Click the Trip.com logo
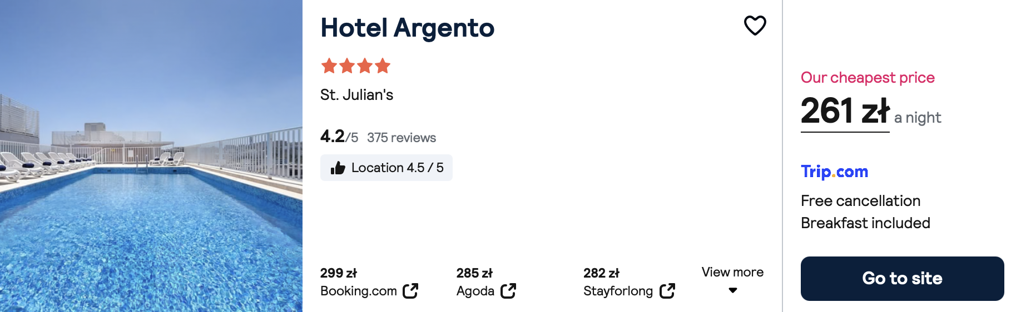The width and height of the screenshot is (1011, 312). (x=834, y=172)
